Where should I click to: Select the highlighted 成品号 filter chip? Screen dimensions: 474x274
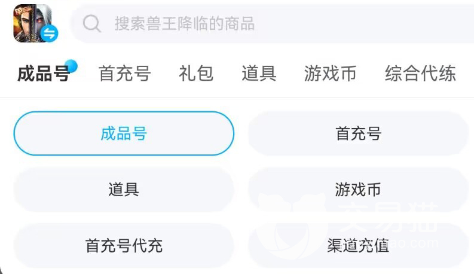tap(124, 133)
